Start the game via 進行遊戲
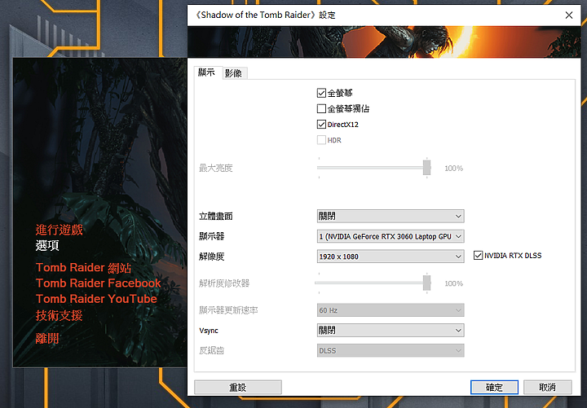This screenshot has height=408, width=587. click(x=60, y=230)
